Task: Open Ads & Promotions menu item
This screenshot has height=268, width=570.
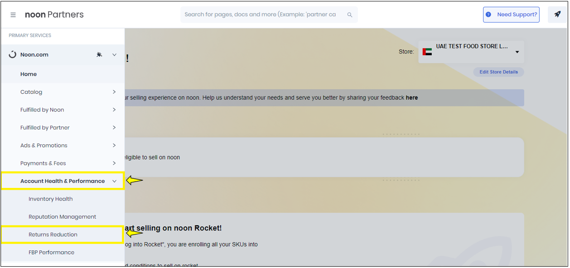Action: coord(63,145)
